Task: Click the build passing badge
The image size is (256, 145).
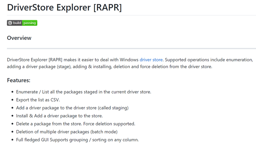Action: (x=22, y=23)
